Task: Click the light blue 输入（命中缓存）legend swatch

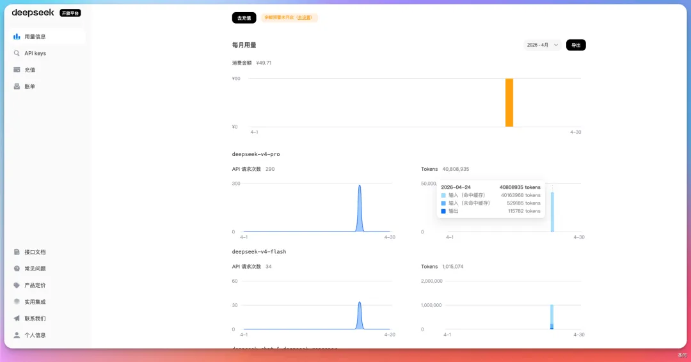Action: (443, 195)
